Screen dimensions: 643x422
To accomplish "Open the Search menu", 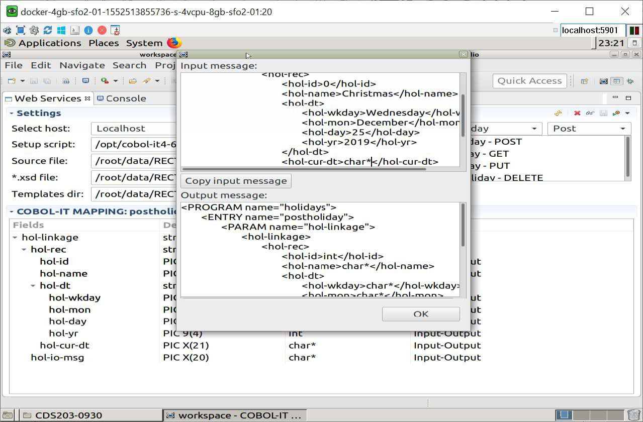I will [x=129, y=65].
